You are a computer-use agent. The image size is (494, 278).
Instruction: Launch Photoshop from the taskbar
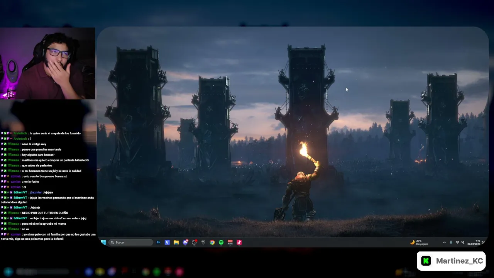[x=158, y=242]
